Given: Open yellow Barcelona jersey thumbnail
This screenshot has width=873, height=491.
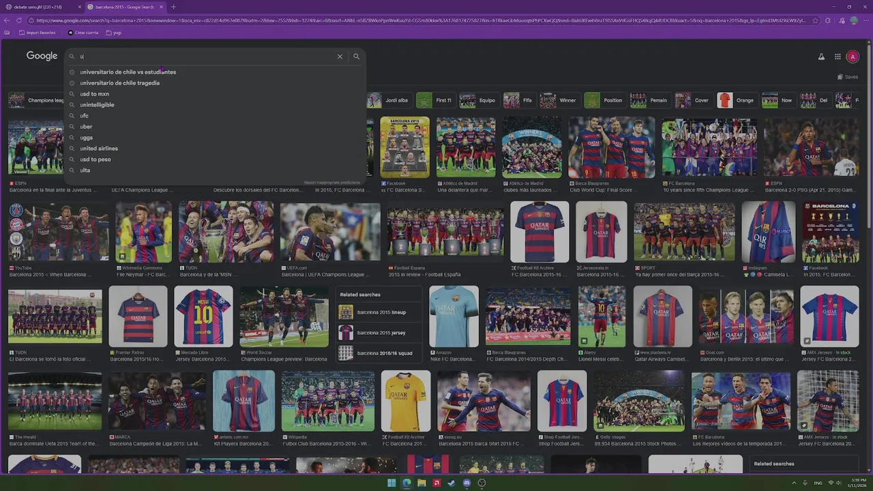Looking at the screenshot, I should click(406, 401).
